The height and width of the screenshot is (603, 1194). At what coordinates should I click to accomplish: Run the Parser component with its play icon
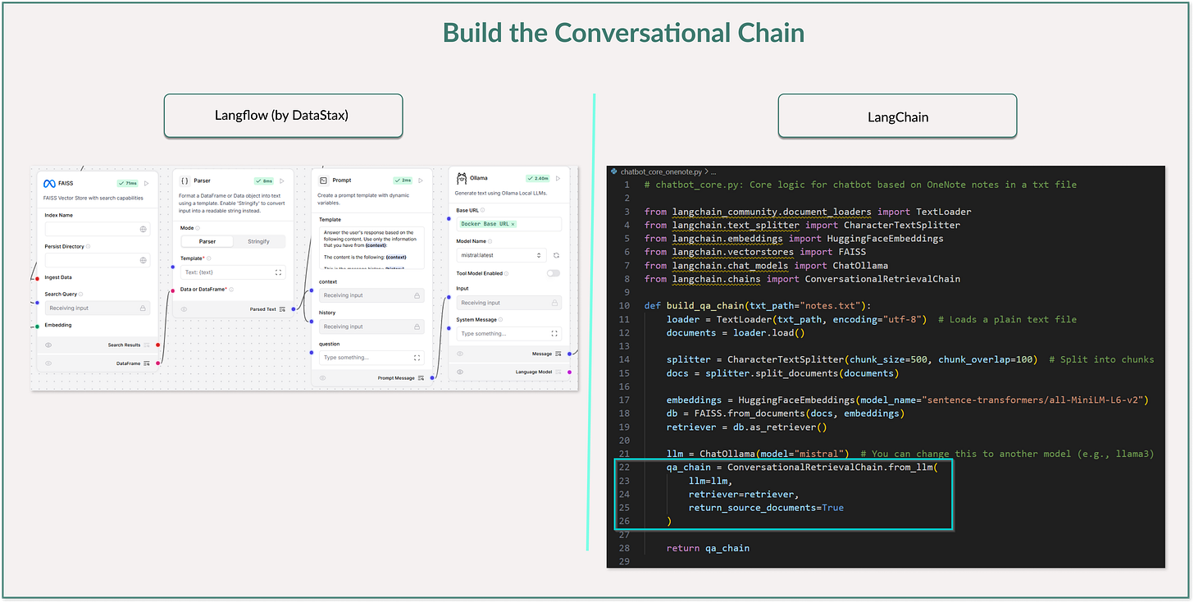click(x=282, y=180)
